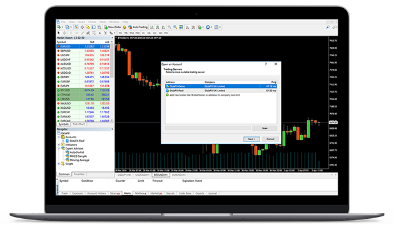Collapse the Accounts node in Navigator
The width and height of the screenshot is (394, 237).
click(59, 137)
